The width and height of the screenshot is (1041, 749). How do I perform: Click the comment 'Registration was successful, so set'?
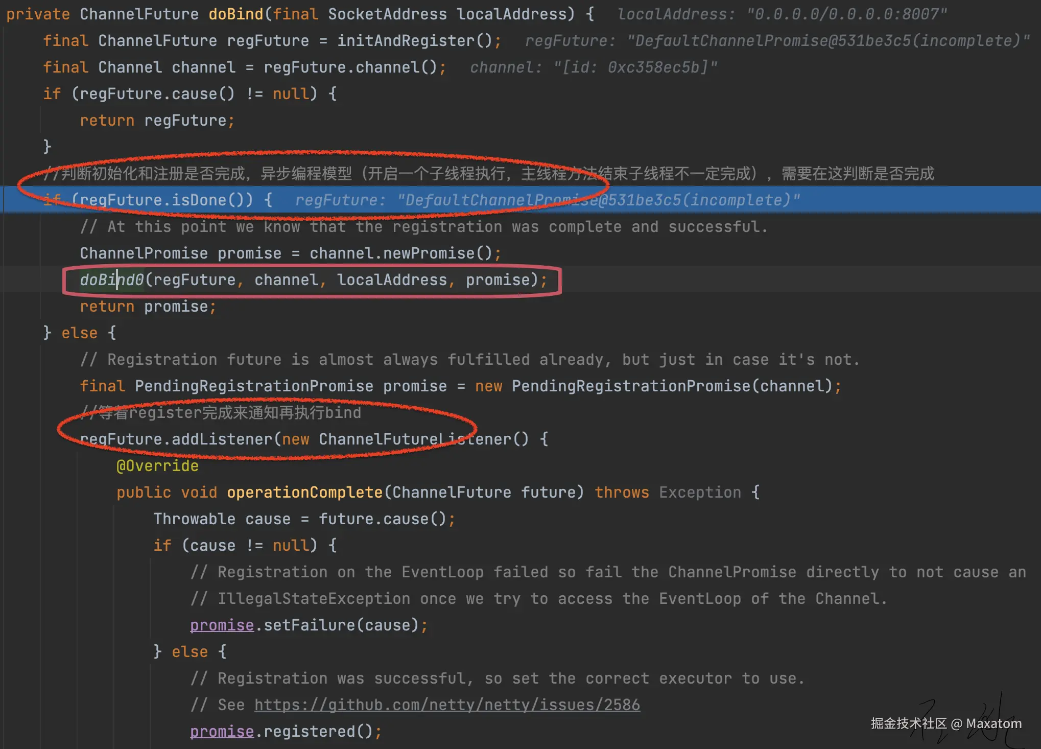[498, 678]
